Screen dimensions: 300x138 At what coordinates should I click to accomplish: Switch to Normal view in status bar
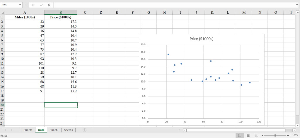[239, 136]
